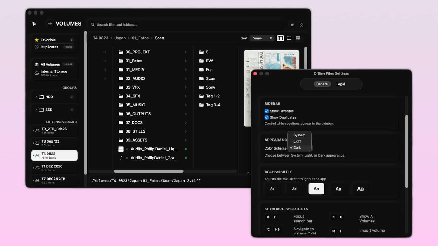438x246 pixels.
Task: Open the Sort by Name dropdown
Action: (x=262, y=38)
